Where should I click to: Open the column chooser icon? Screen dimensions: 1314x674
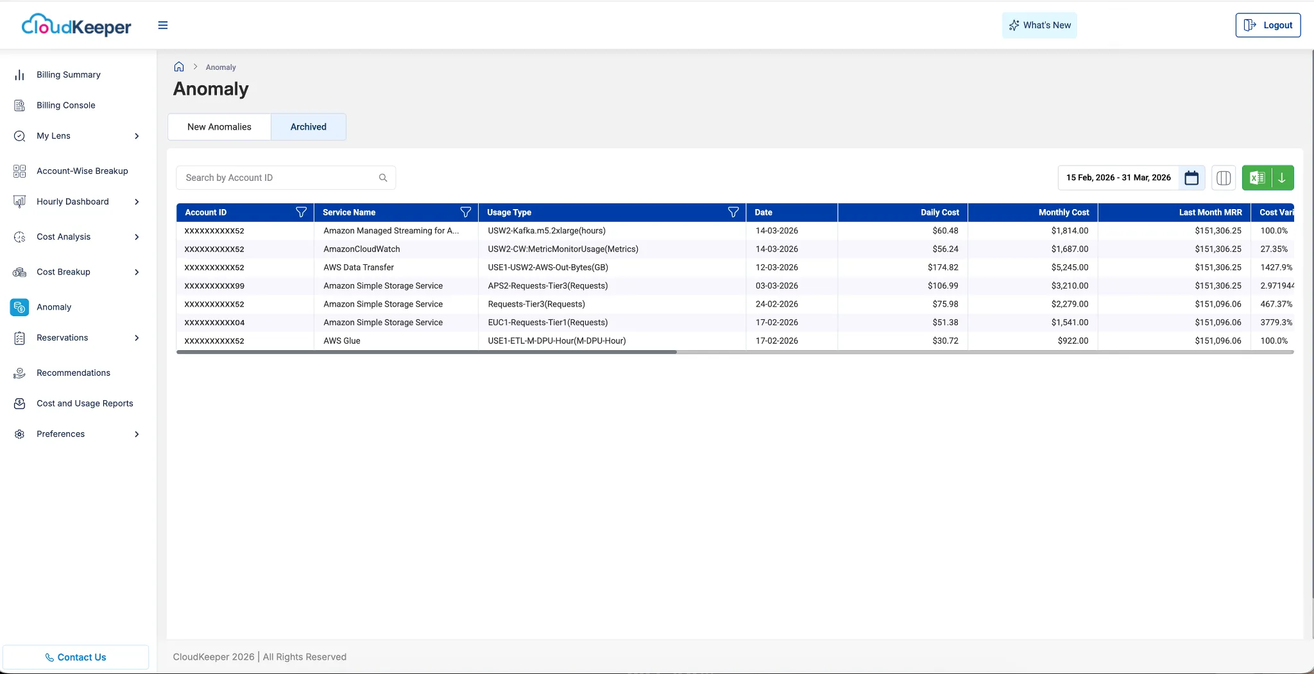[1224, 178]
